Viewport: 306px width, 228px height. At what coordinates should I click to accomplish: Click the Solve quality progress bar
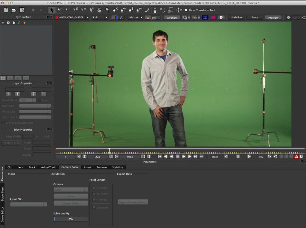coord(70,219)
